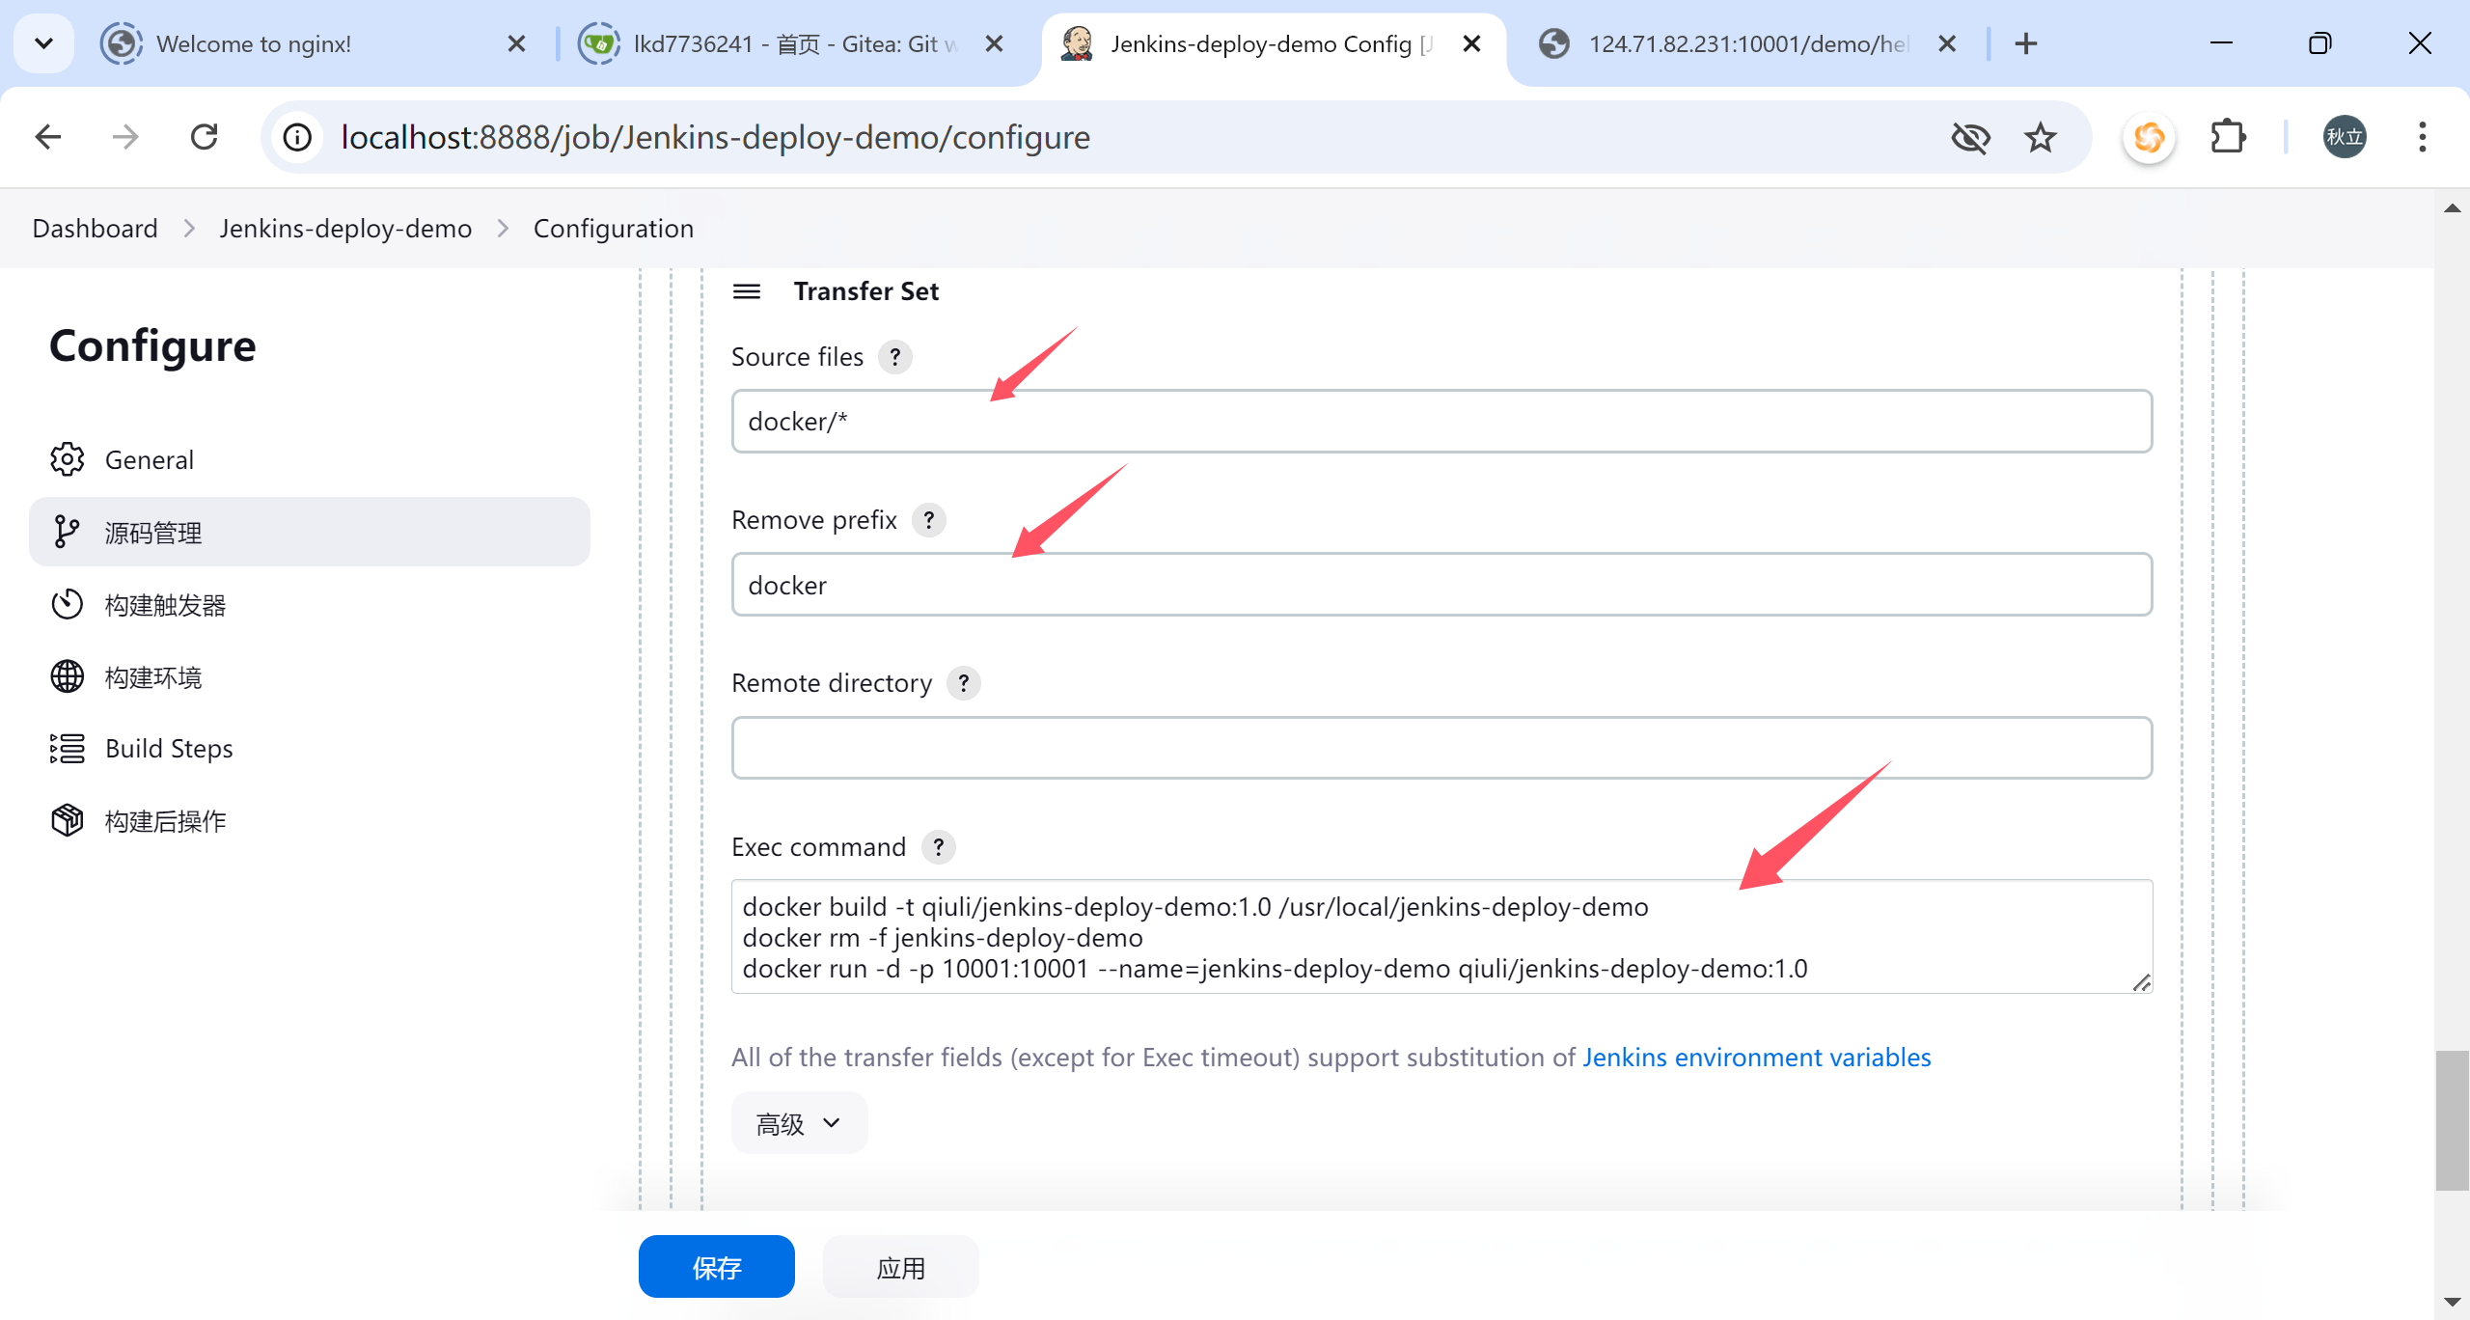Click the Transfer Set drag handle icon
2470x1320 pixels.
pyautogui.click(x=747, y=291)
